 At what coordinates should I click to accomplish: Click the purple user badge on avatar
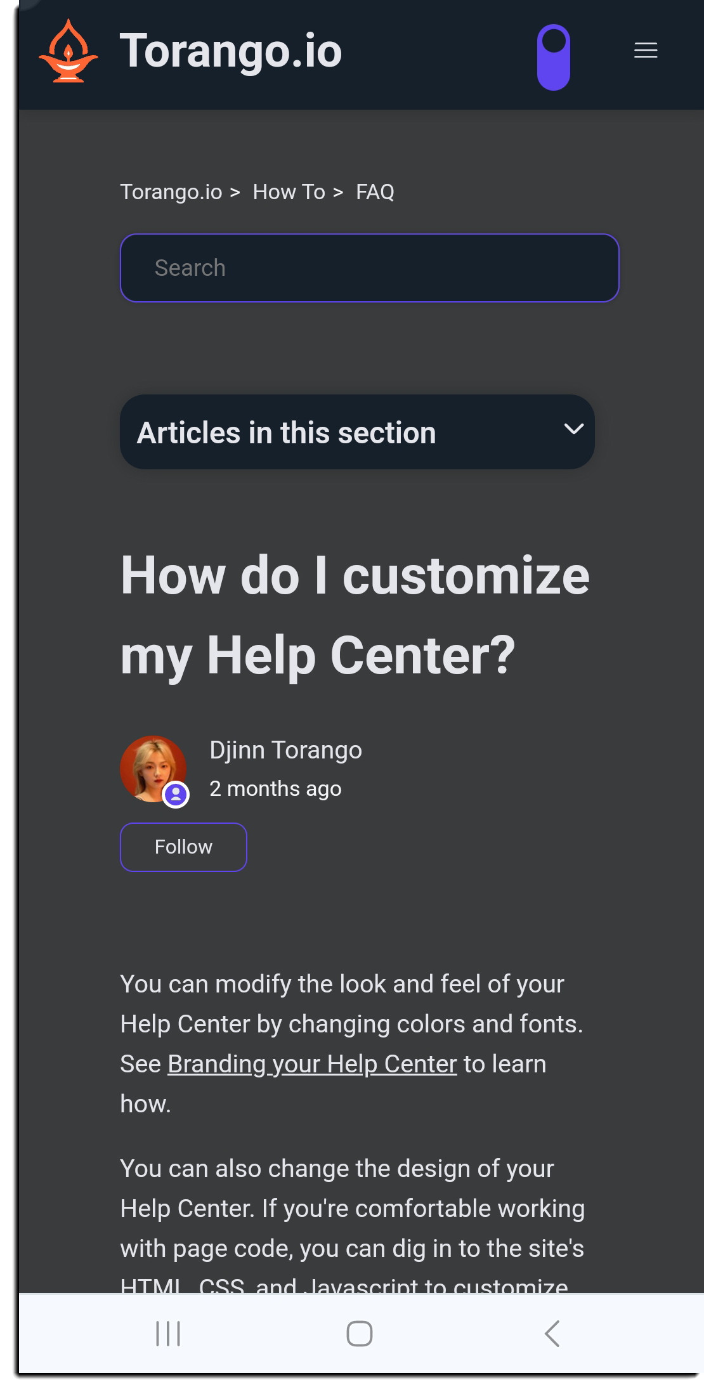click(176, 795)
